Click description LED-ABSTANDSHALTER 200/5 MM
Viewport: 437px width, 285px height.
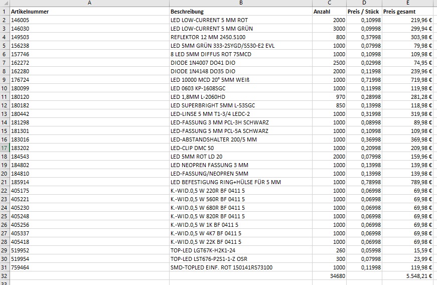click(241, 139)
